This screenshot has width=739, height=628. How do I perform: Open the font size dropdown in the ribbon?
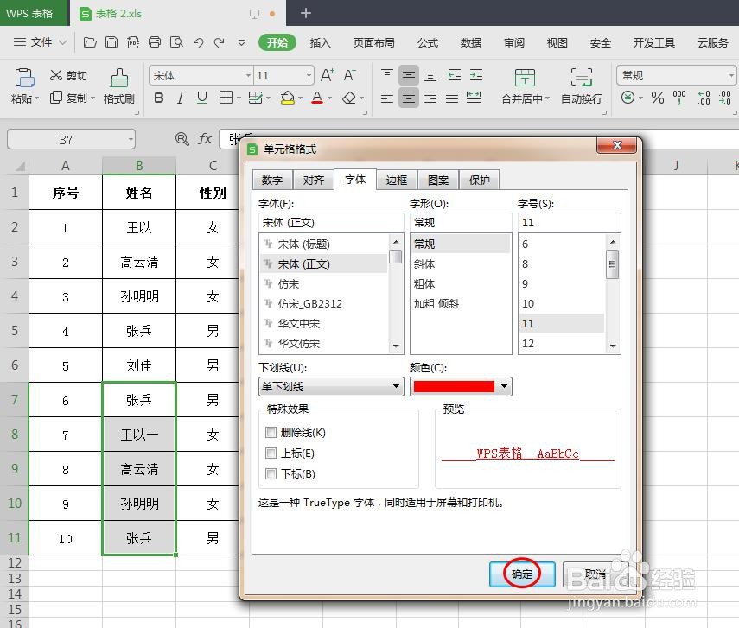[x=309, y=75]
